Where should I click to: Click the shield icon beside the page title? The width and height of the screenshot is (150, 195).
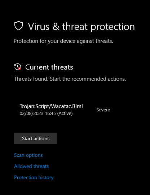19,26
